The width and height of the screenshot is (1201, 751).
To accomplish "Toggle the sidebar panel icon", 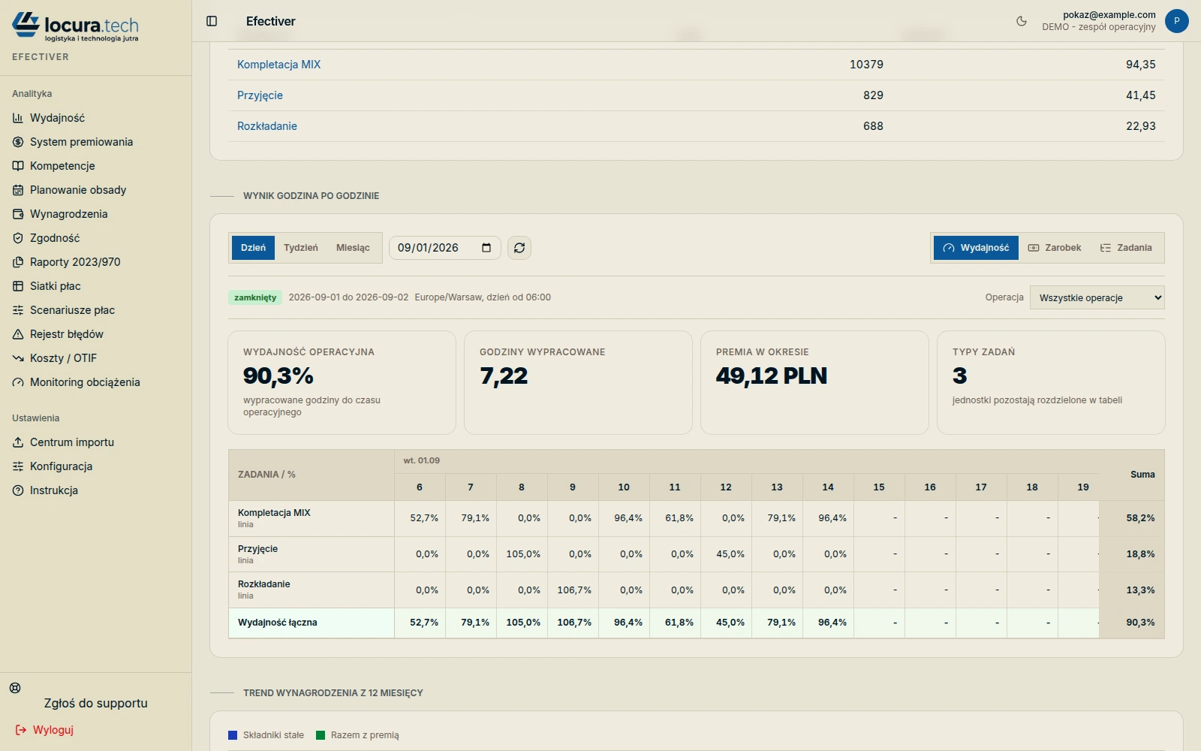I will (x=212, y=21).
